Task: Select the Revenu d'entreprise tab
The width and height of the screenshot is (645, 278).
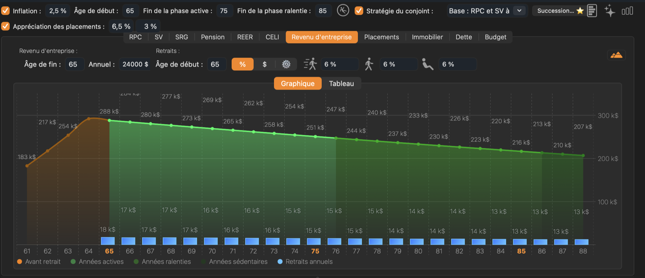Action: click(x=322, y=37)
